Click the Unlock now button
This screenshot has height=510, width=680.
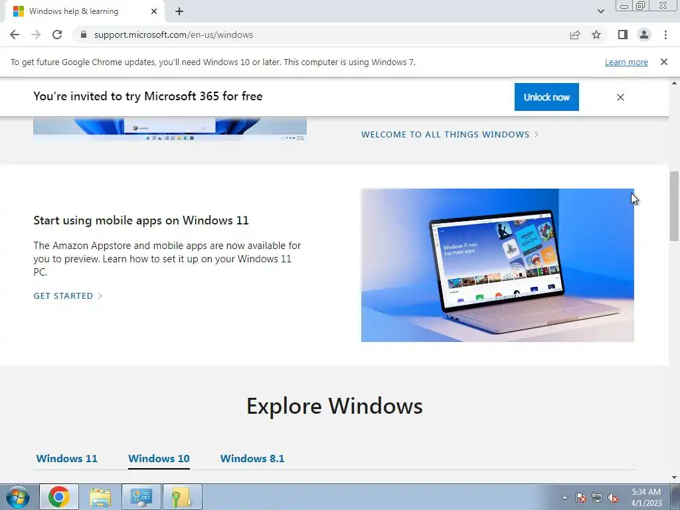(547, 97)
